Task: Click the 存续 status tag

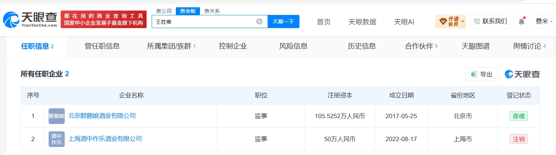Action: [x=518, y=116]
